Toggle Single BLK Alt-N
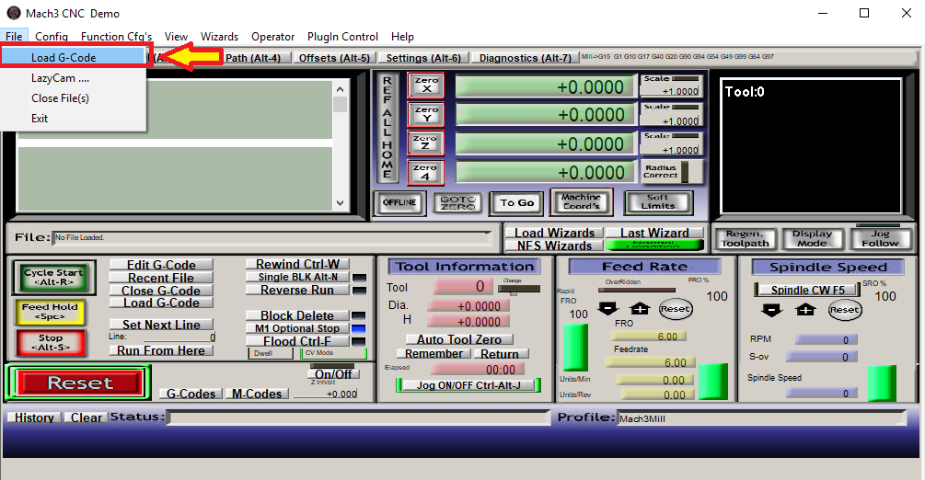925x480 pixels. coord(298,277)
